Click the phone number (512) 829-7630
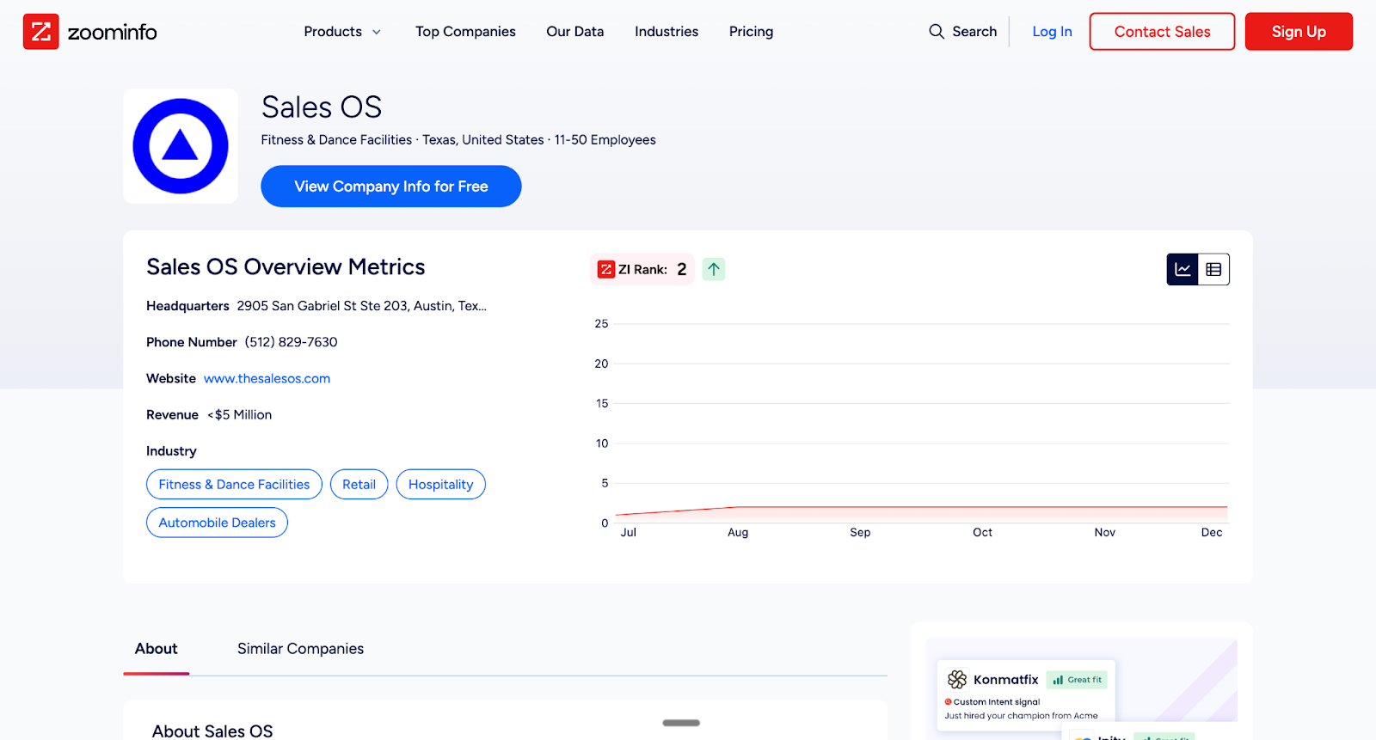This screenshot has height=740, width=1376. pyautogui.click(x=291, y=342)
